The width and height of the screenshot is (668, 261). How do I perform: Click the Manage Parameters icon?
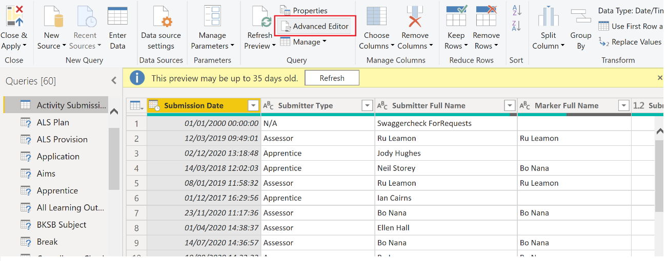[212, 16]
